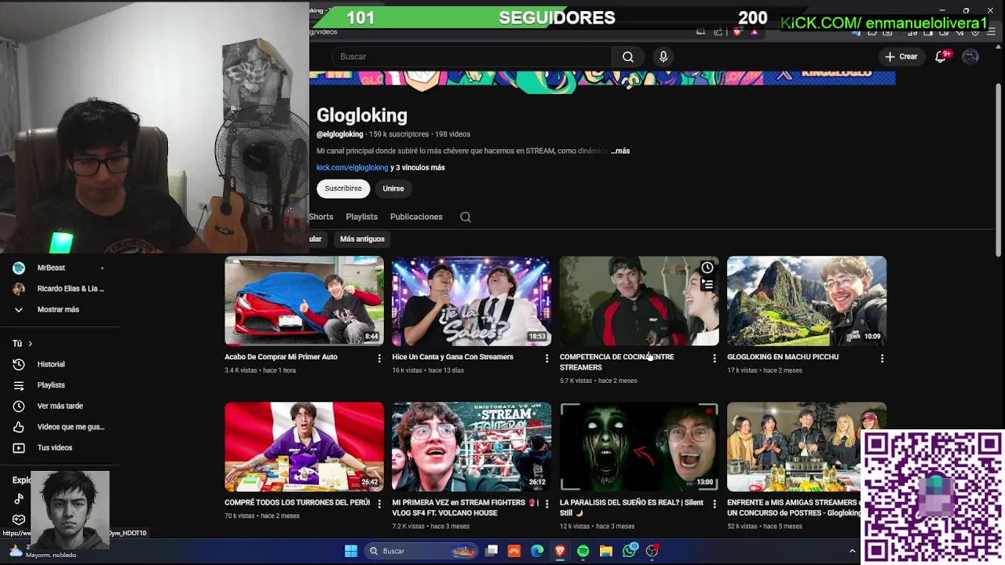Open Task View from the taskbar
The image size is (1005, 565).
[492, 551]
